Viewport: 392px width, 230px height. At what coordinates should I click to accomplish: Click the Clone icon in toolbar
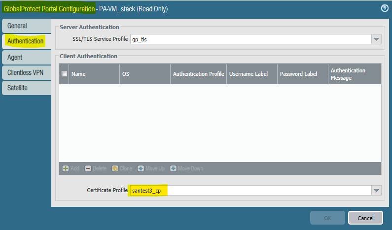(115, 168)
